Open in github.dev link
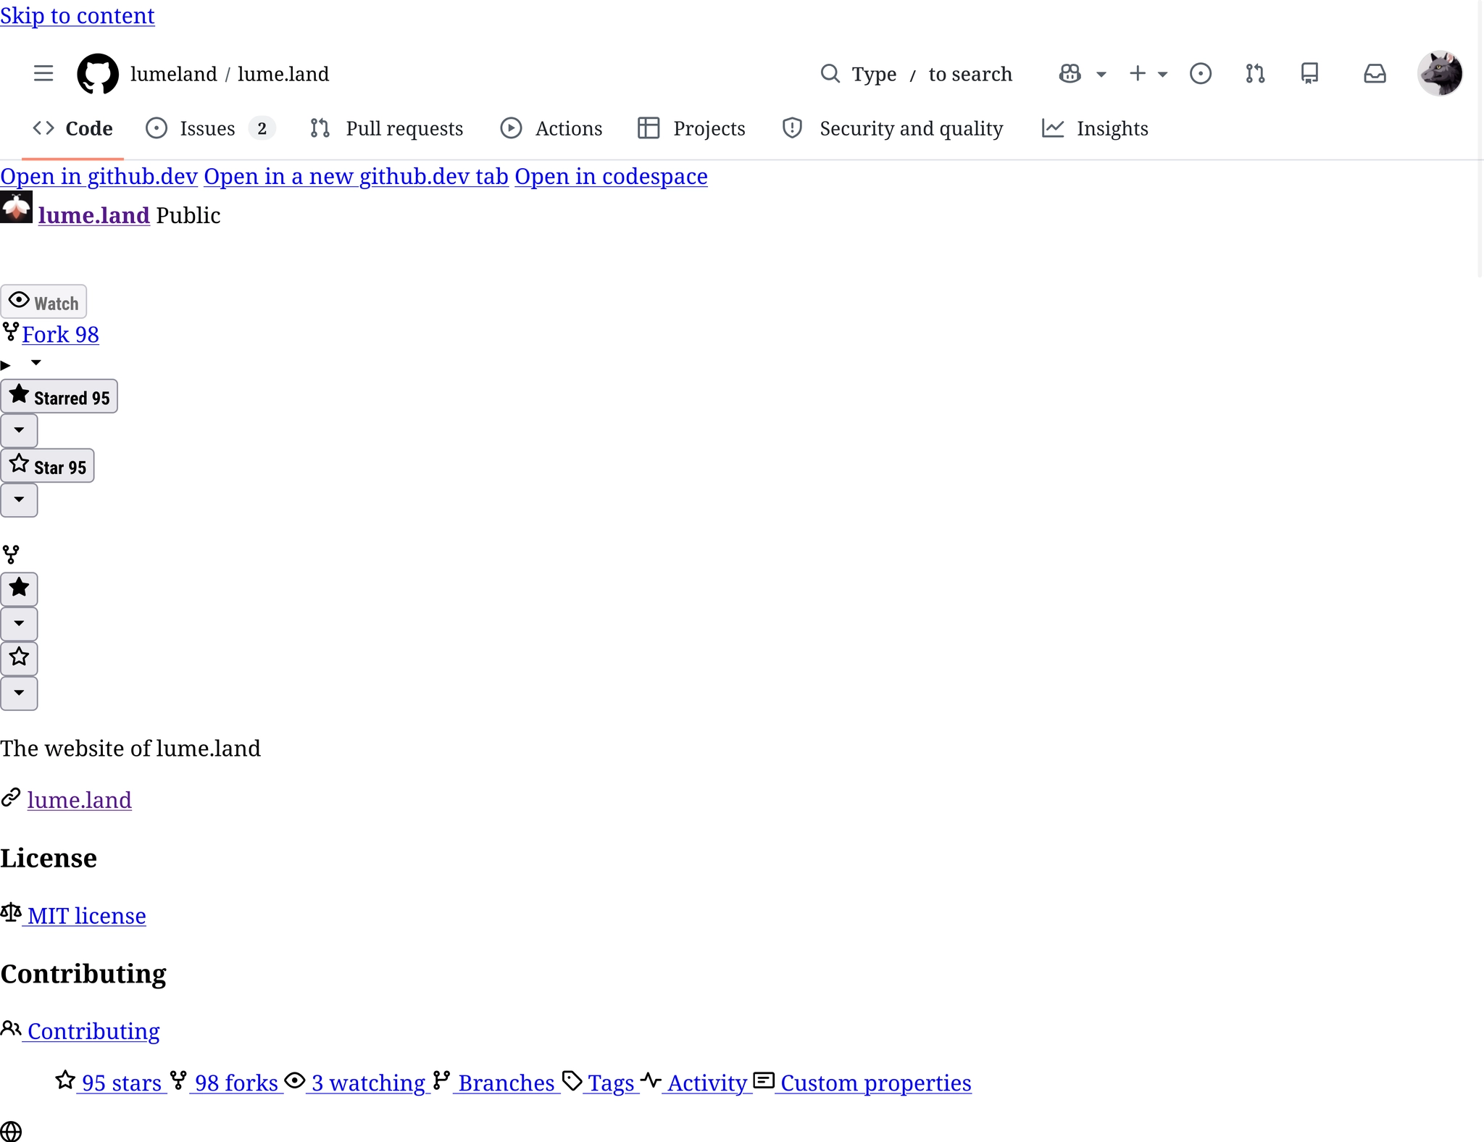The image size is (1484, 1142). (x=99, y=176)
